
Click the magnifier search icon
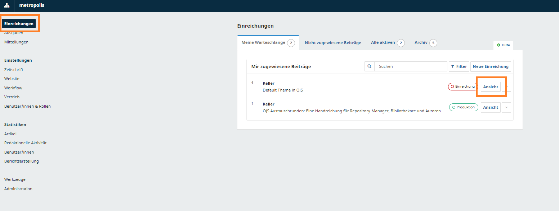pyautogui.click(x=369, y=66)
